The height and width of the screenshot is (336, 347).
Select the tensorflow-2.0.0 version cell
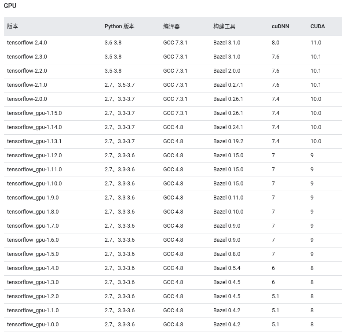click(27, 99)
